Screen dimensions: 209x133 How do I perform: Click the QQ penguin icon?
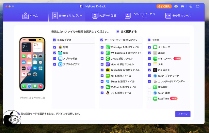108,93
